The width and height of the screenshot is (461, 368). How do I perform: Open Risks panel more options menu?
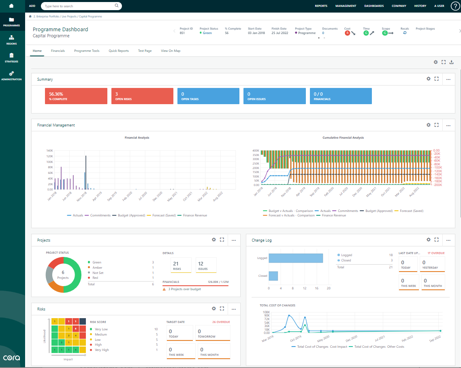tap(234, 309)
